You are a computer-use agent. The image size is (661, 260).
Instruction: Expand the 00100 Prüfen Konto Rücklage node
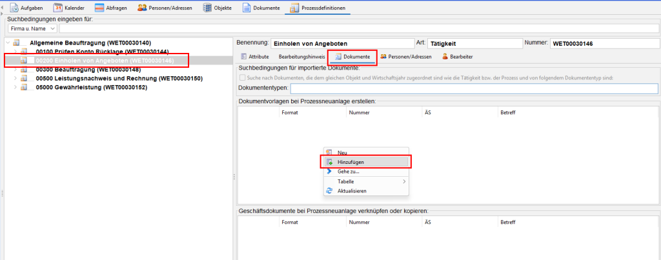click(15, 52)
